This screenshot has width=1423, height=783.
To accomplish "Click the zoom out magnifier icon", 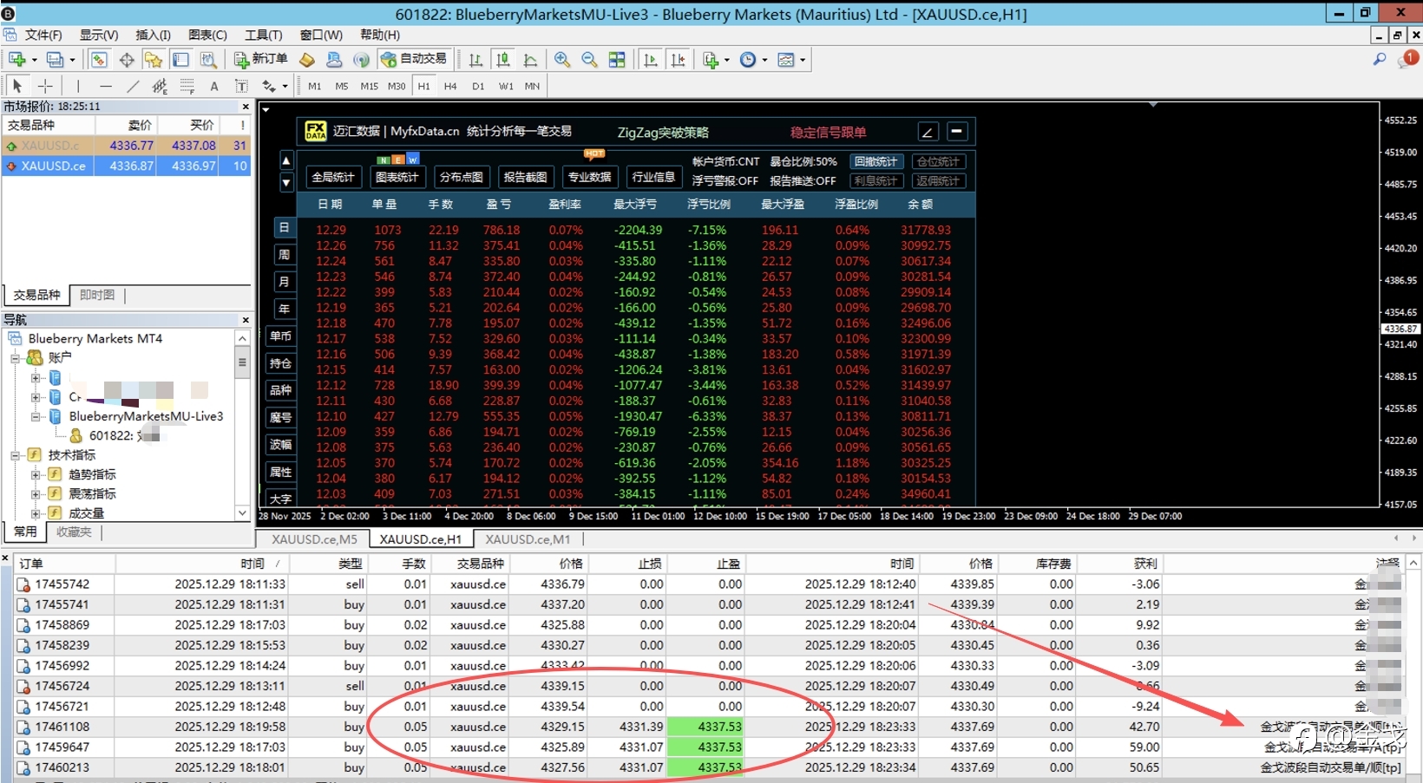I will tap(589, 60).
